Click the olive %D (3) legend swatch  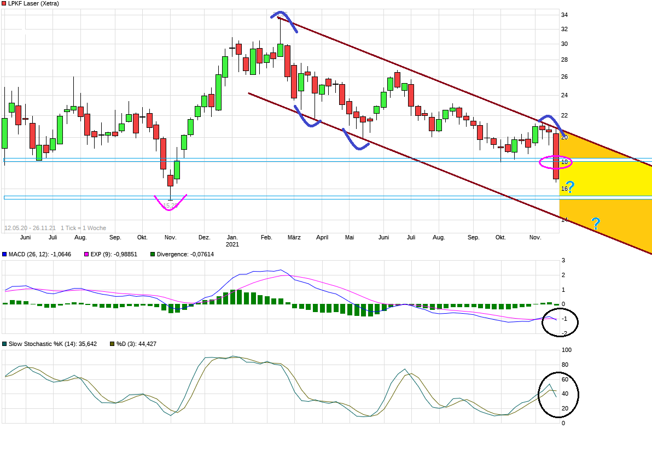click(112, 344)
